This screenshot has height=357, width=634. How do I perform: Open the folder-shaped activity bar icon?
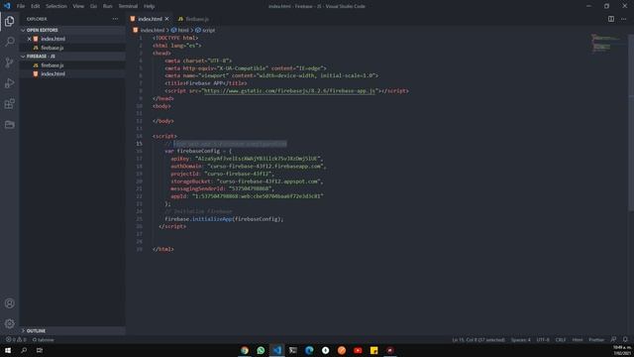coord(10,124)
